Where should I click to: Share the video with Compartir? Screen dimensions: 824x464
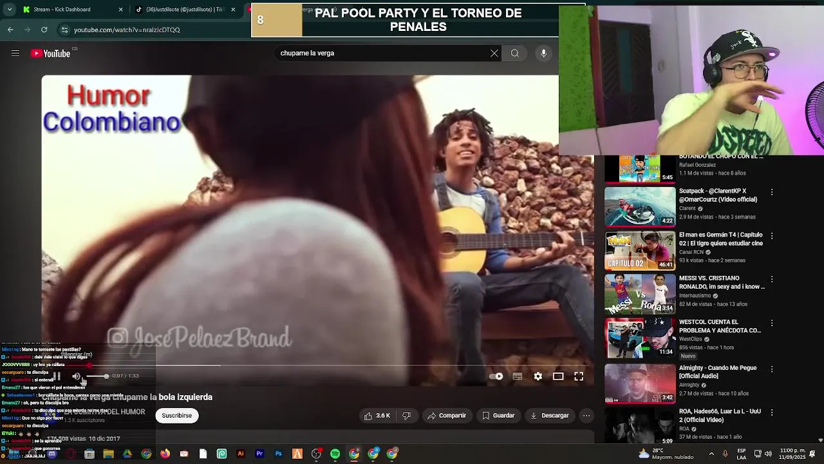(447, 416)
